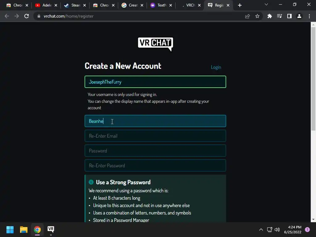Bookmark this page with the star
This screenshot has width=316, height=237.
pos(257,16)
